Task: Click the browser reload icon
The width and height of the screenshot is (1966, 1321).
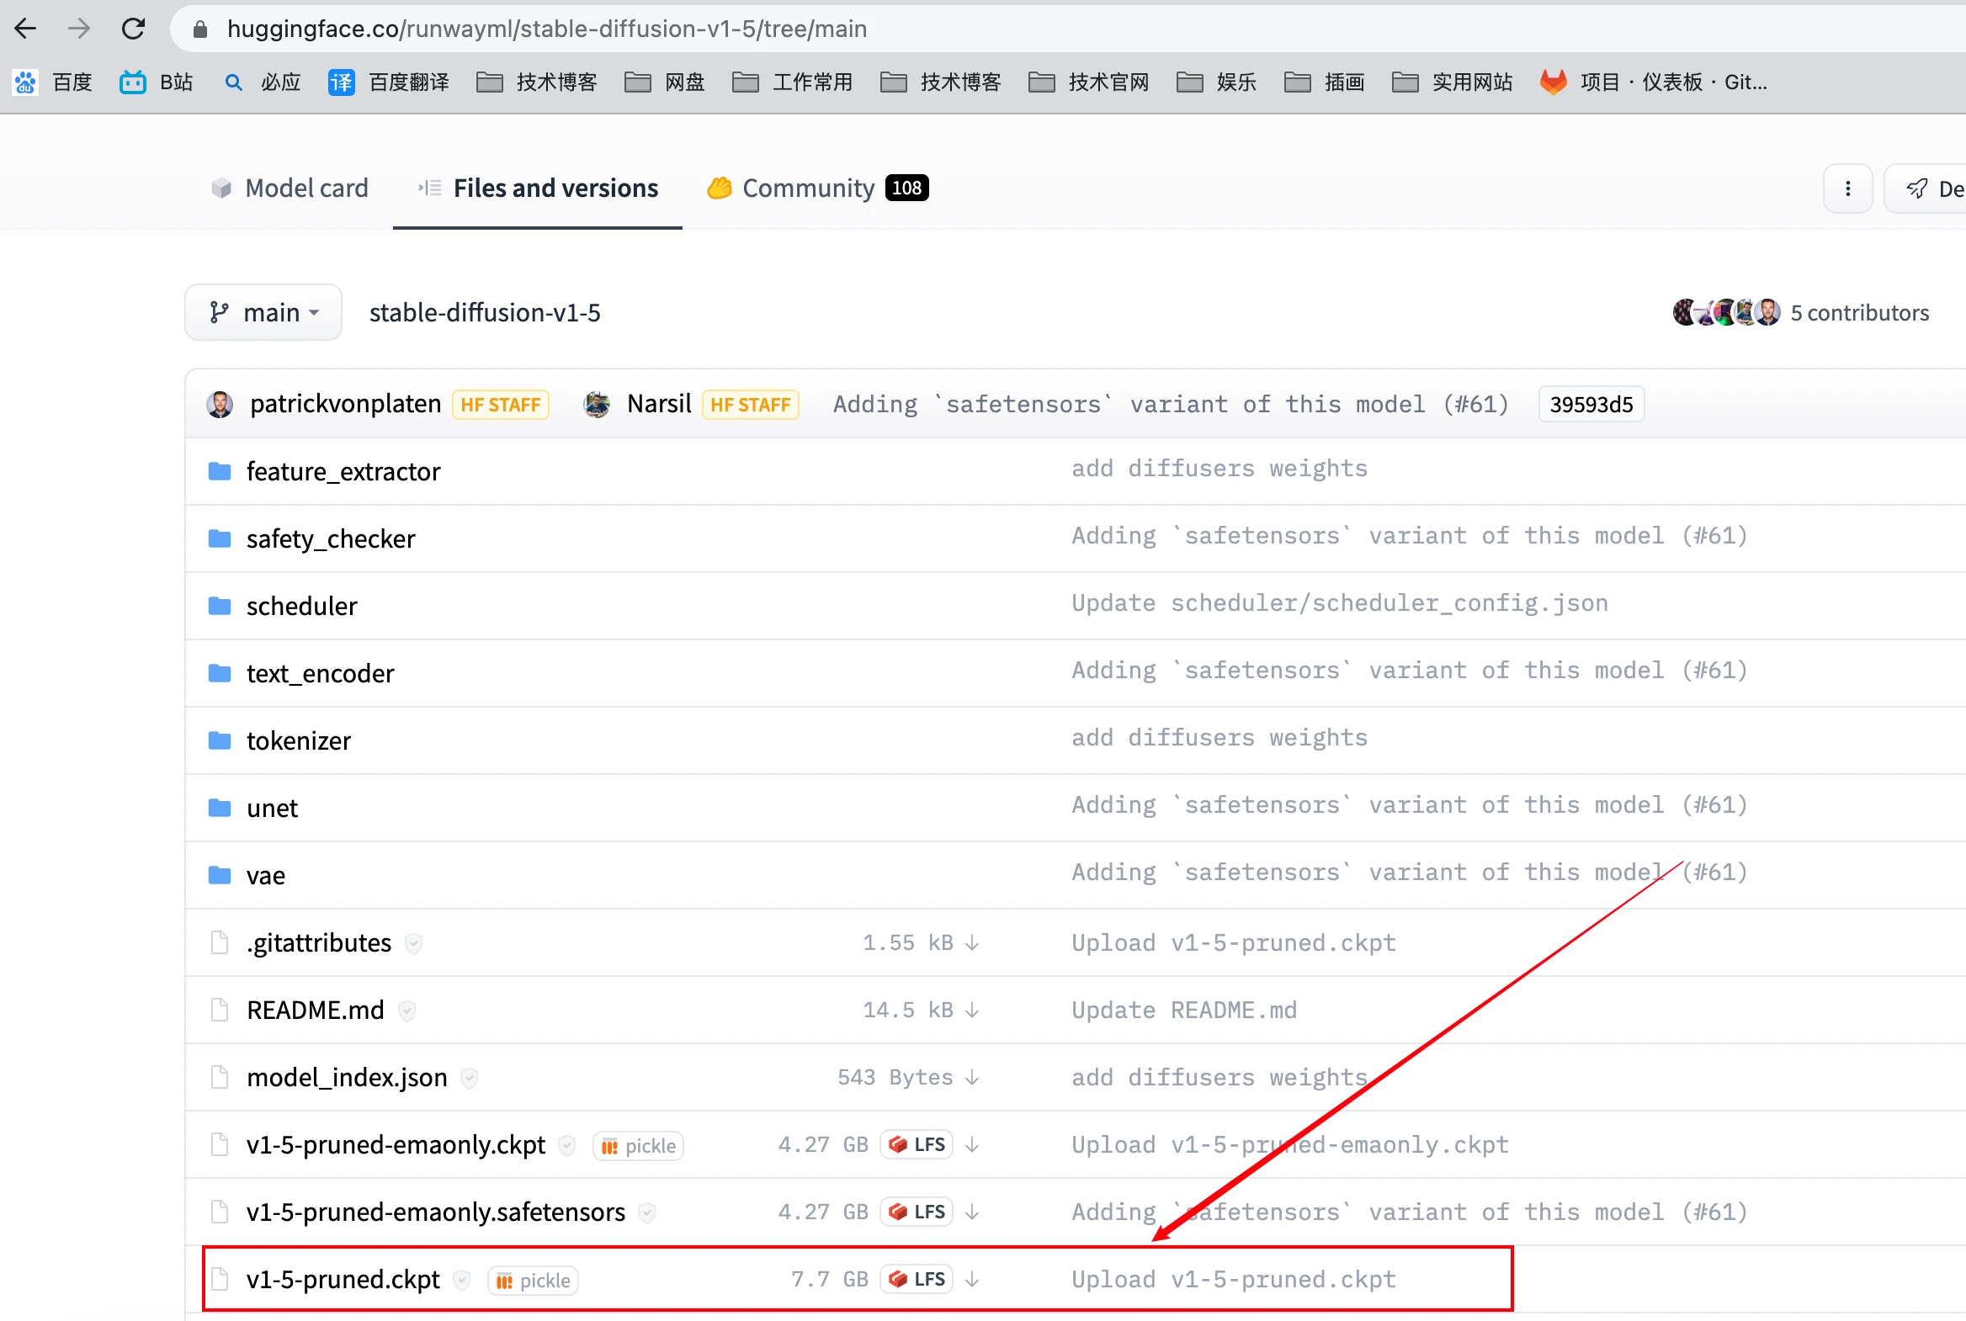Action: coord(133,29)
